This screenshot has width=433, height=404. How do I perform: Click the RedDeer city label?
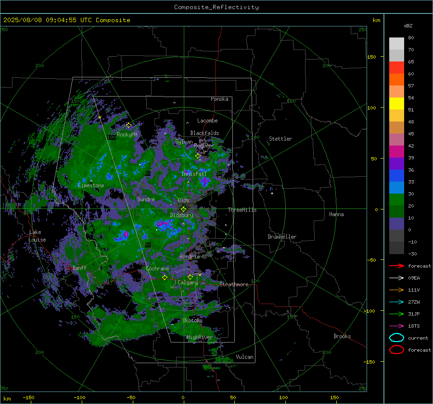coord(204,146)
